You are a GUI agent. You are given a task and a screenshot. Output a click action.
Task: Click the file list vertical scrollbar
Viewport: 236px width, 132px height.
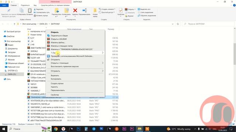tap(235, 54)
